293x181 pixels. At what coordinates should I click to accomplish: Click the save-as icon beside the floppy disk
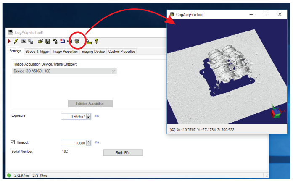click(x=55, y=41)
